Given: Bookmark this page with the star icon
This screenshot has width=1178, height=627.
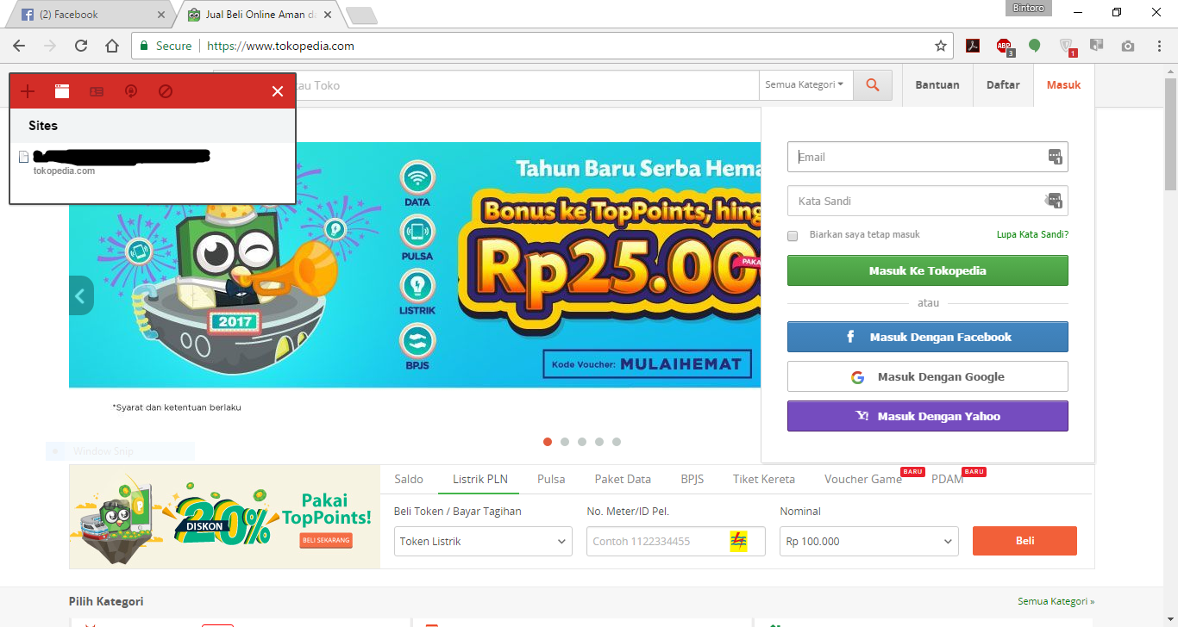Looking at the screenshot, I should click(941, 46).
